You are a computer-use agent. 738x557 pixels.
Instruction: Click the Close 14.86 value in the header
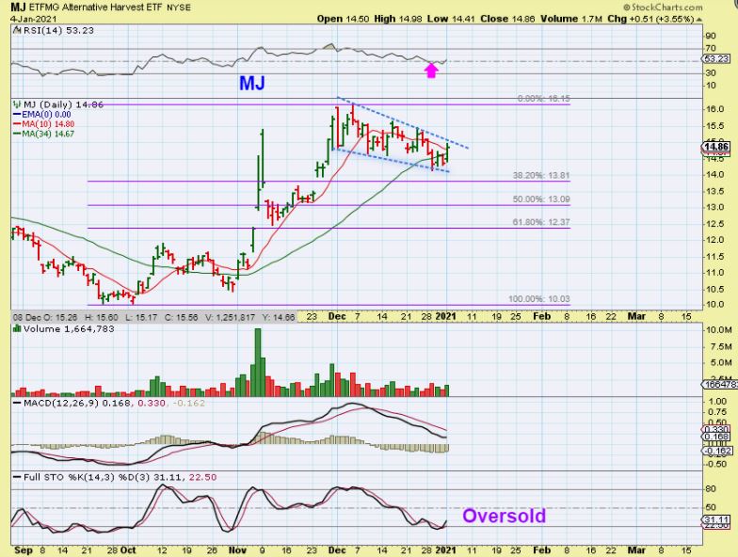pos(508,19)
